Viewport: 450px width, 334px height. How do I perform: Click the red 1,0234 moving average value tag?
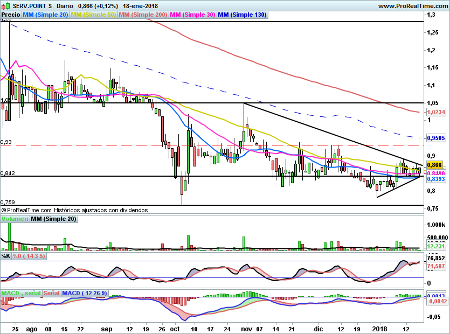click(435, 112)
